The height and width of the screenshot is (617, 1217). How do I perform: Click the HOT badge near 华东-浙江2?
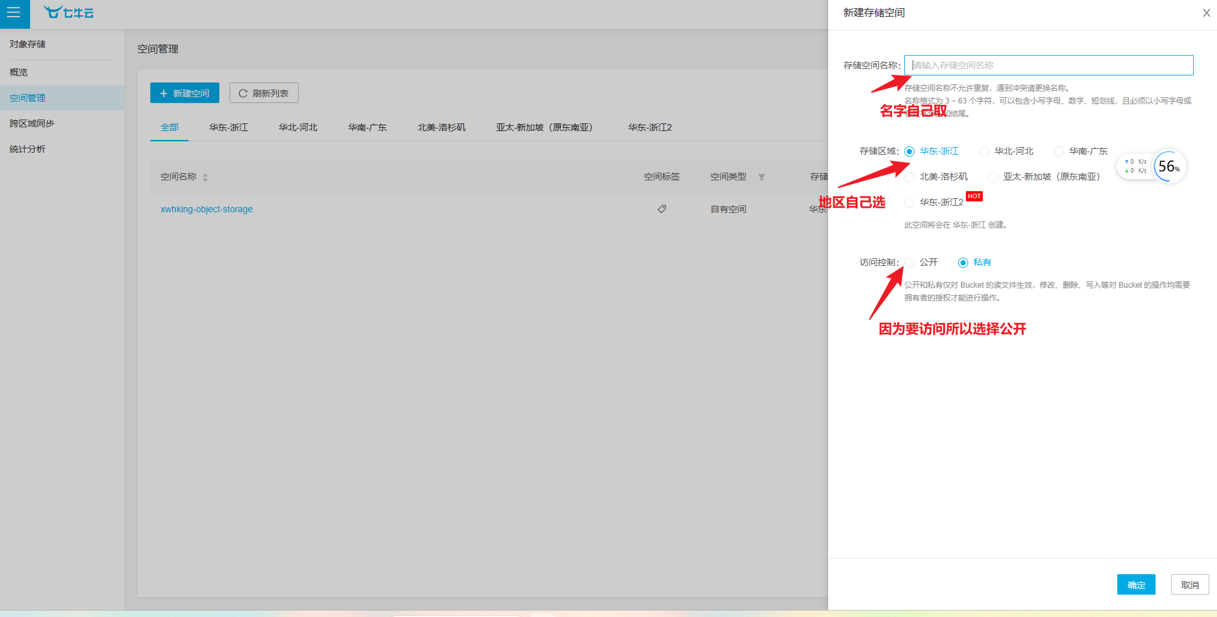[x=974, y=196]
